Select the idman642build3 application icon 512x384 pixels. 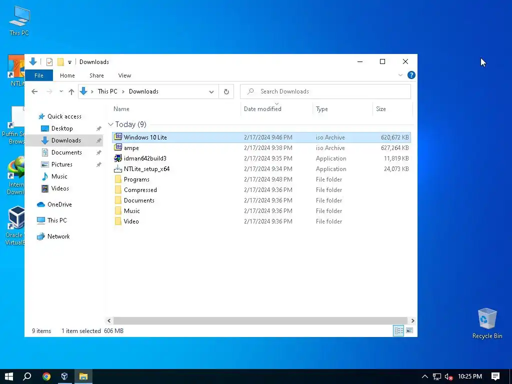[118, 158]
